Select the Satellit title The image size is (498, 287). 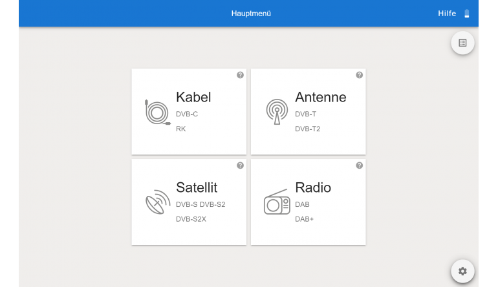[197, 187]
